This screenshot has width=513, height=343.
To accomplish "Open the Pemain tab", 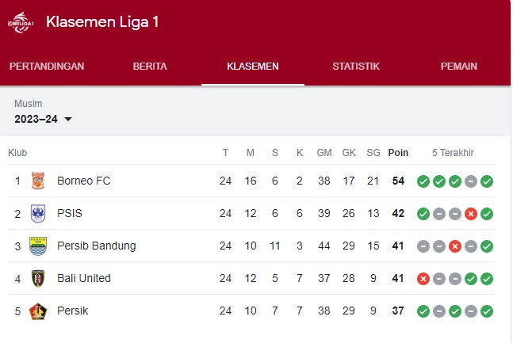I will [x=459, y=66].
